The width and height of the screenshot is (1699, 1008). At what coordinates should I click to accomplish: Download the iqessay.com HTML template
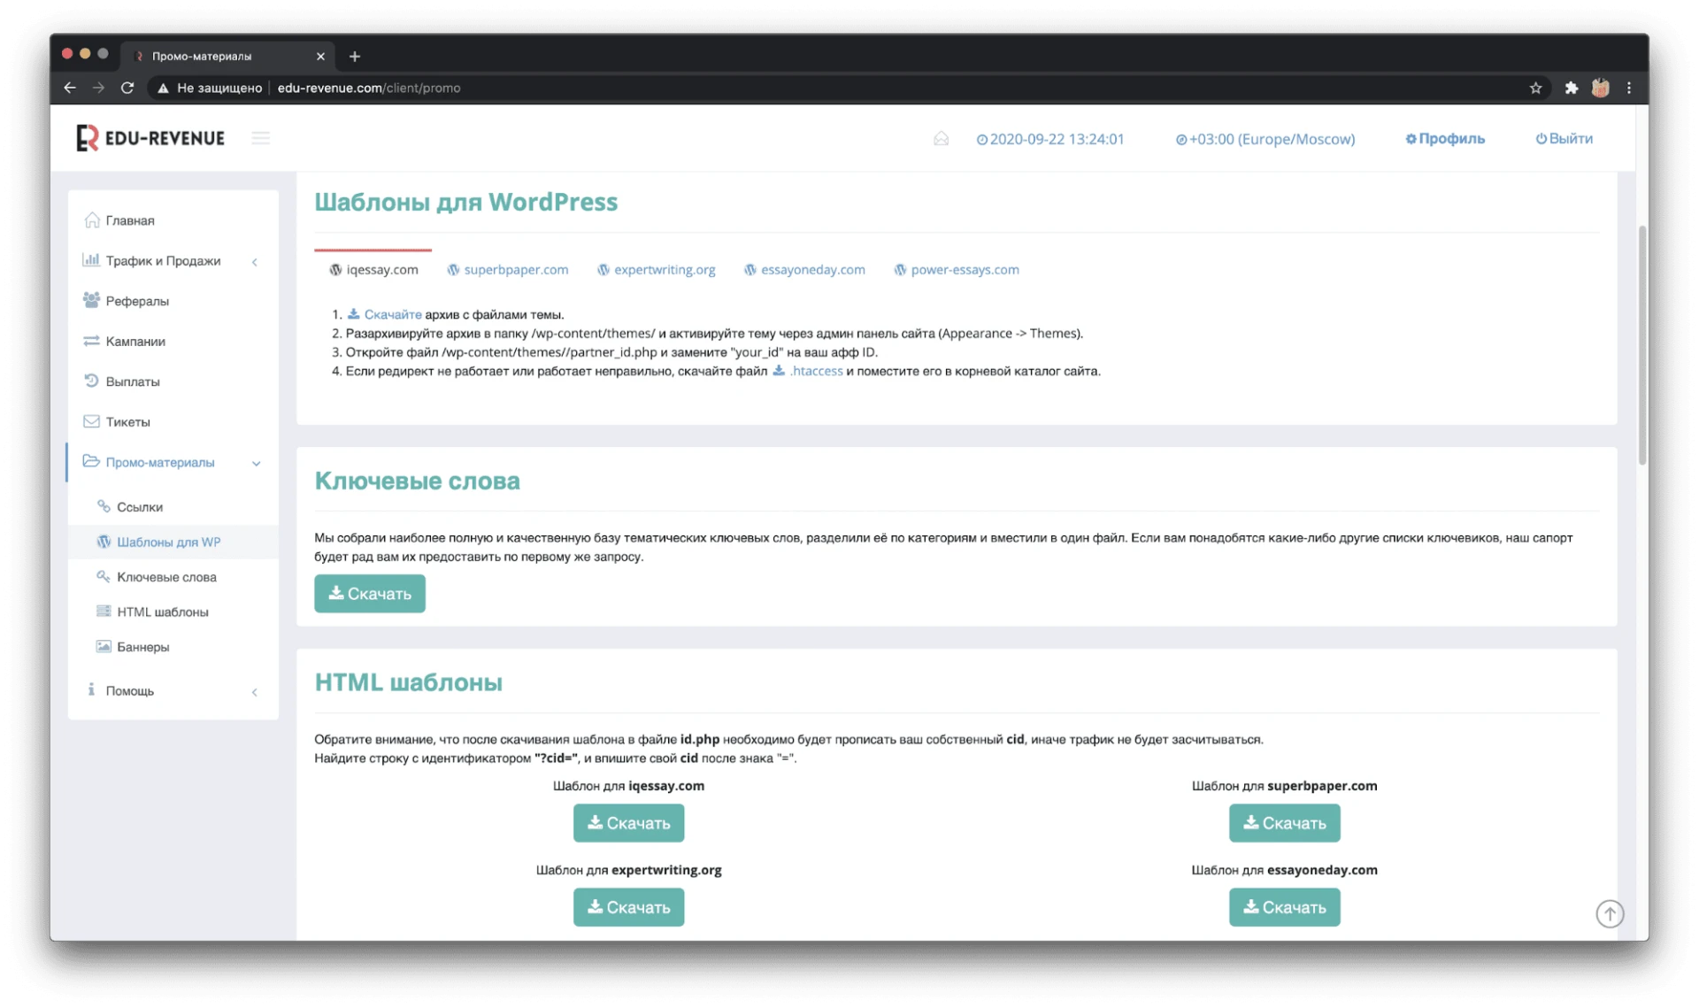point(628,823)
